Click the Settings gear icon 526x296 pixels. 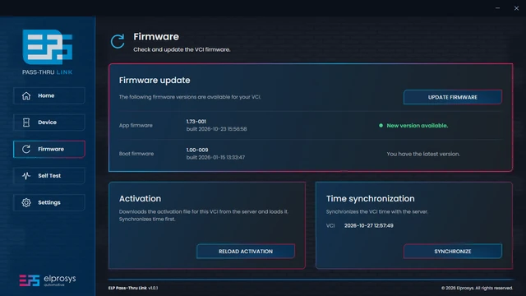coord(26,202)
